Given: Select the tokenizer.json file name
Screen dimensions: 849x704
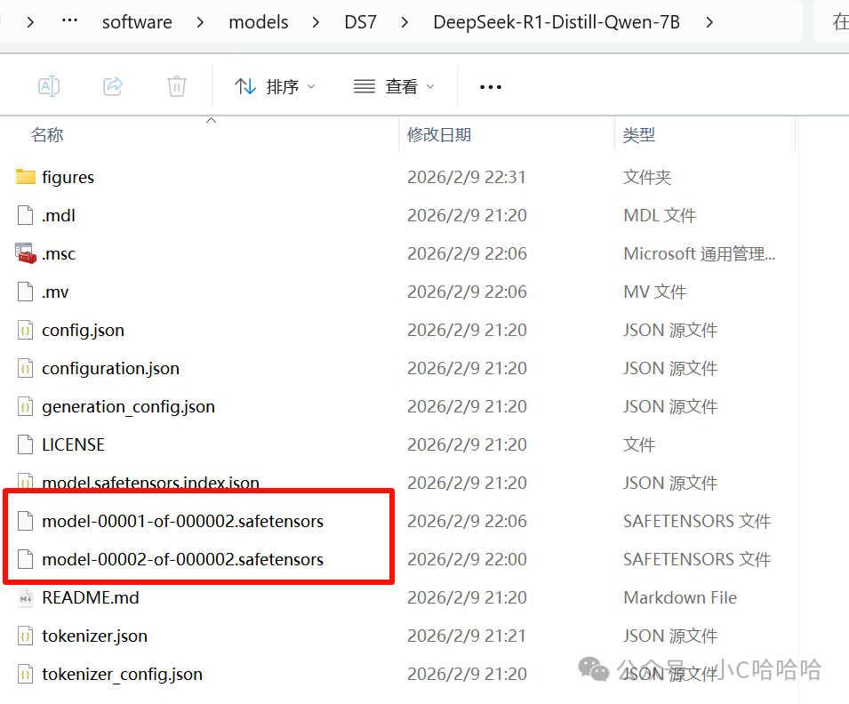Looking at the screenshot, I should click(95, 636).
